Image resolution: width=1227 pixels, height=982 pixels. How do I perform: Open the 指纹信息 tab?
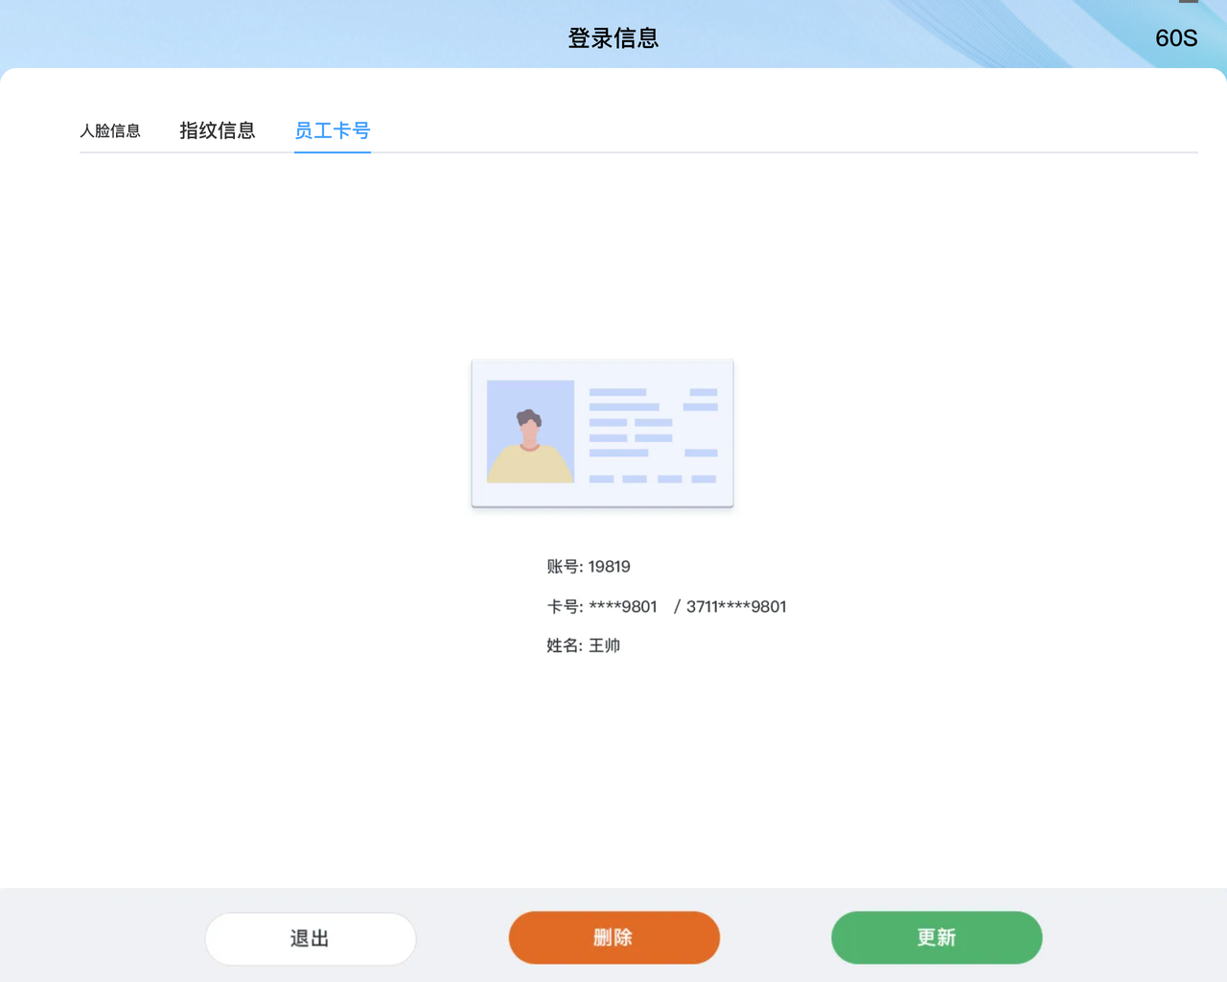218,130
